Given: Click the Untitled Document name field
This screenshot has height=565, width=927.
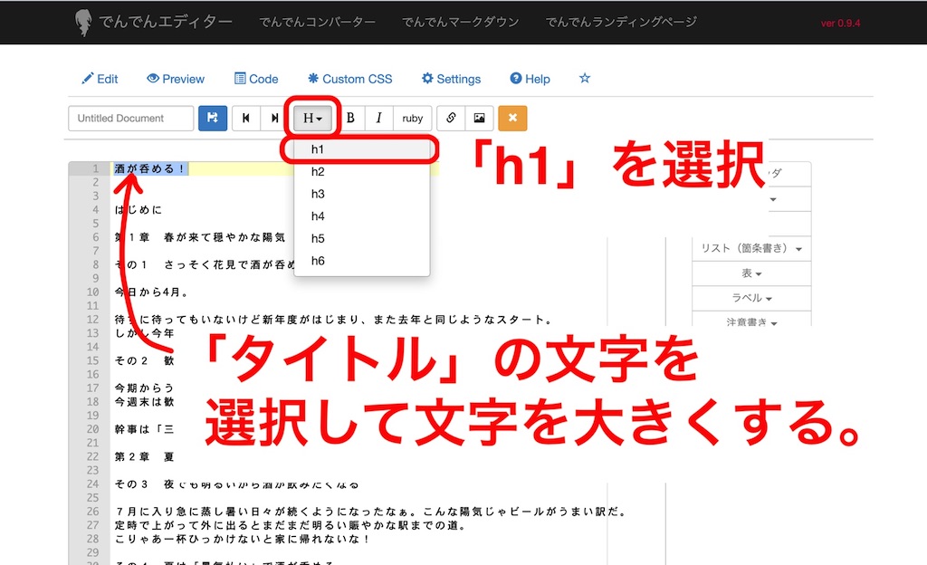Looking at the screenshot, I should tap(131, 119).
